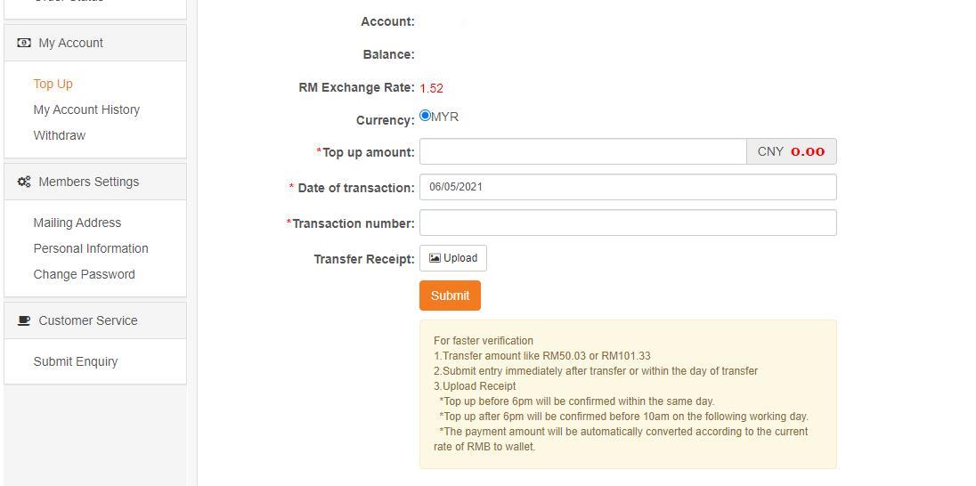Click the Date of transaction field
Image resolution: width=976 pixels, height=486 pixels.
coord(628,187)
